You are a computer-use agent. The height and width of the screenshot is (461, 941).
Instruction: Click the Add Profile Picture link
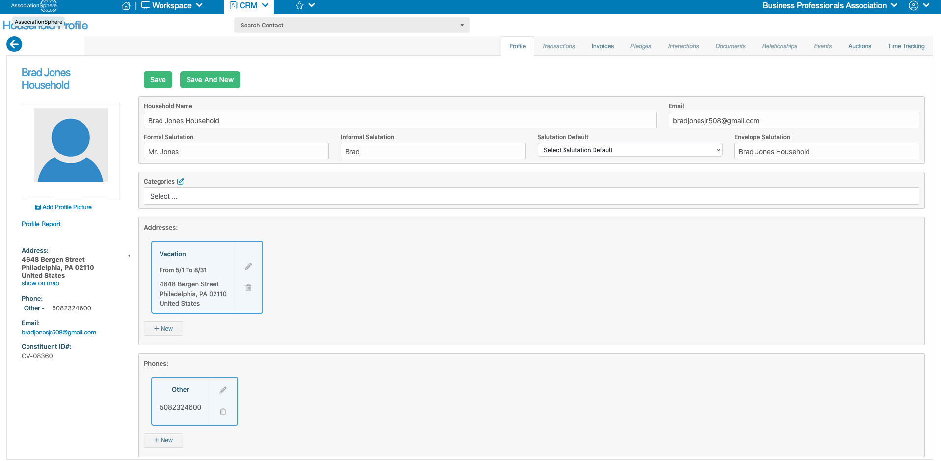click(x=63, y=207)
